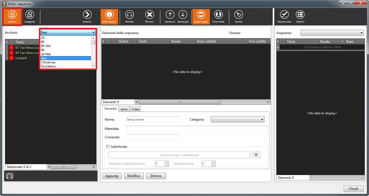Decrease 'alla posizione' stepper value
Screen dimensions: 369x196
(x=213, y=165)
